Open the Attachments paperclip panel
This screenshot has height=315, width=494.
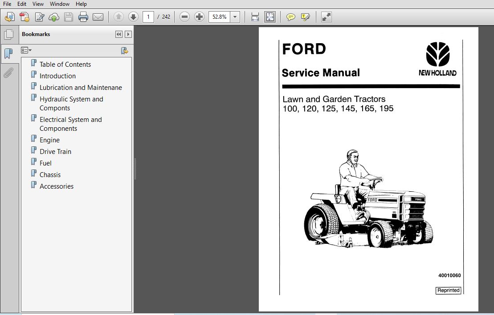click(x=8, y=73)
